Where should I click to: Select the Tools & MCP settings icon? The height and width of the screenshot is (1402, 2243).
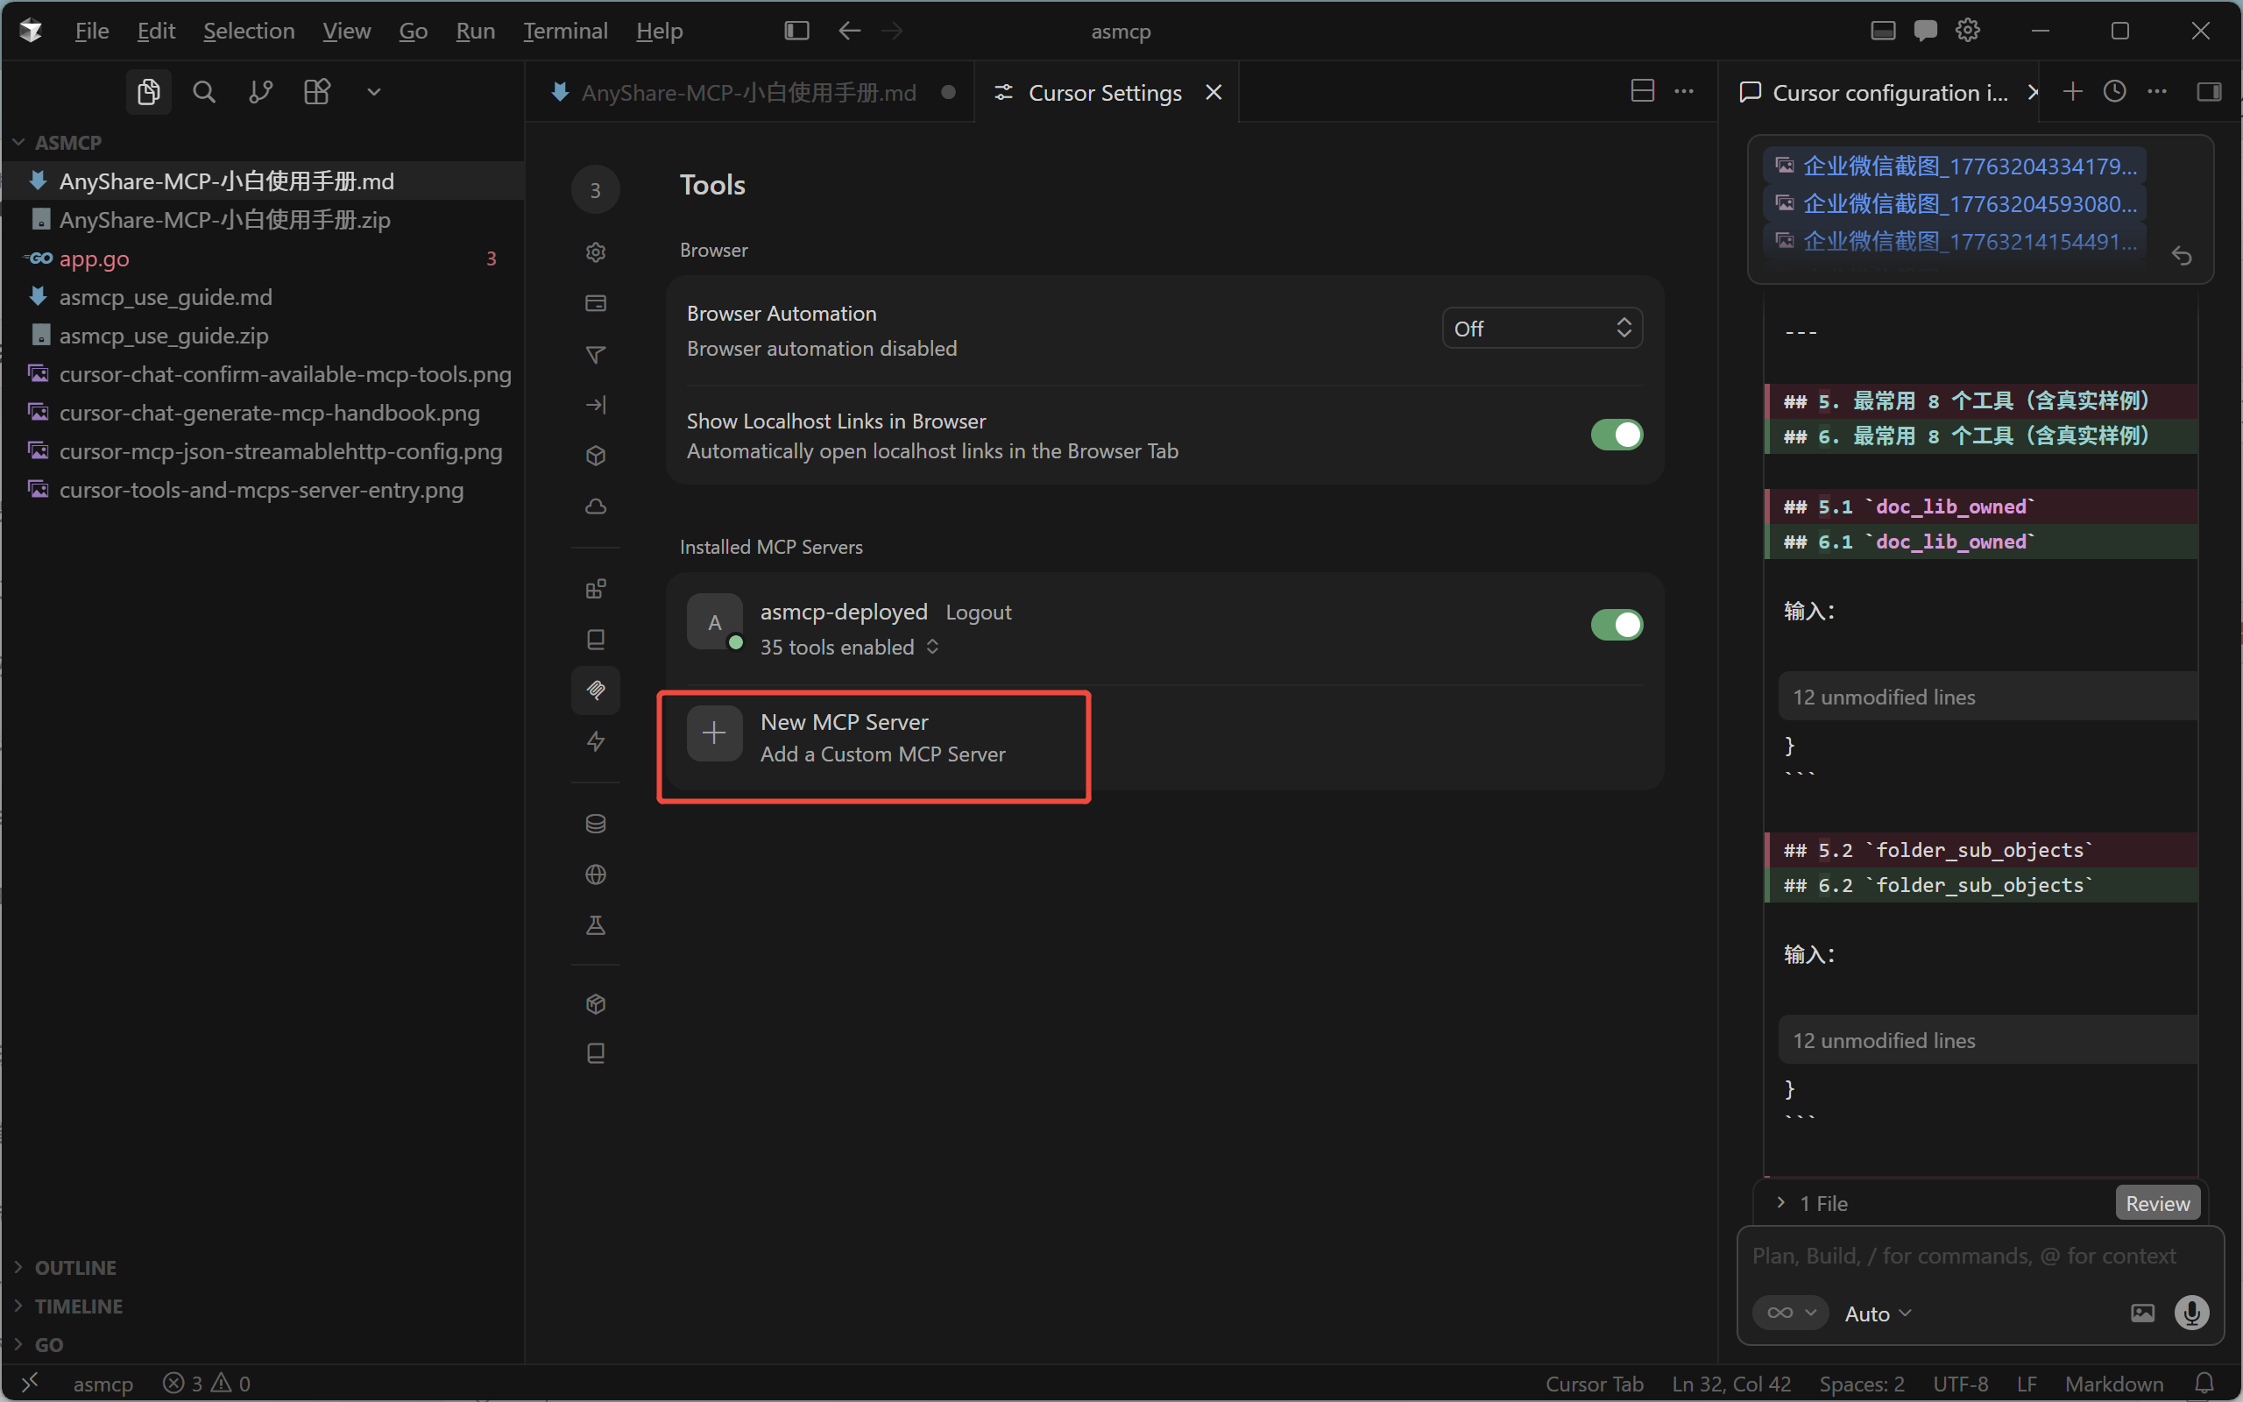pos(596,690)
